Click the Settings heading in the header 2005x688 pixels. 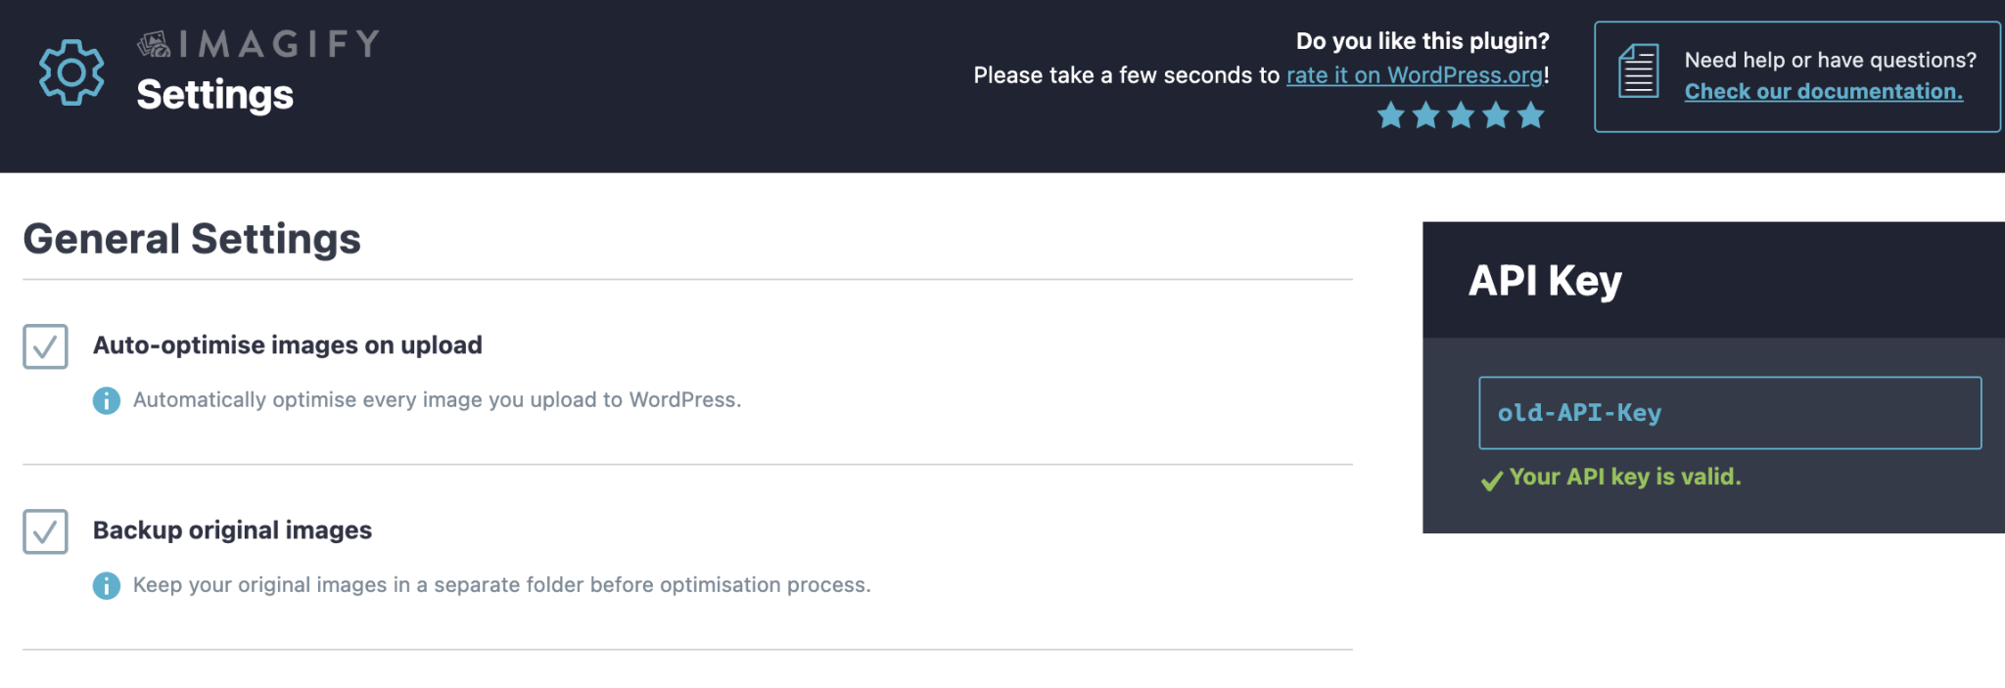click(x=214, y=95)
